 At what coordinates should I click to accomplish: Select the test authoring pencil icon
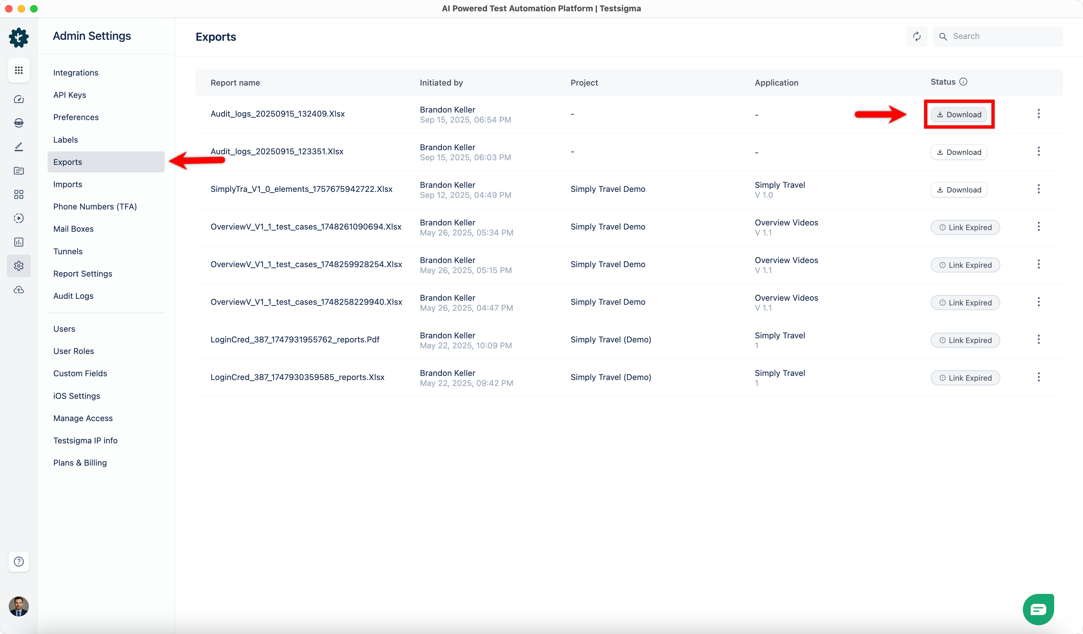click(18, 146)
